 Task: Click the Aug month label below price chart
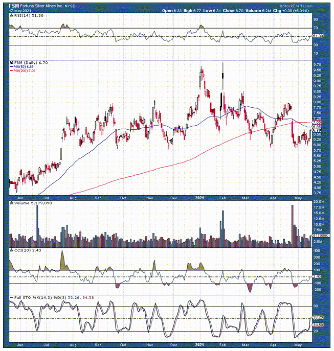(x=73, y=198)
